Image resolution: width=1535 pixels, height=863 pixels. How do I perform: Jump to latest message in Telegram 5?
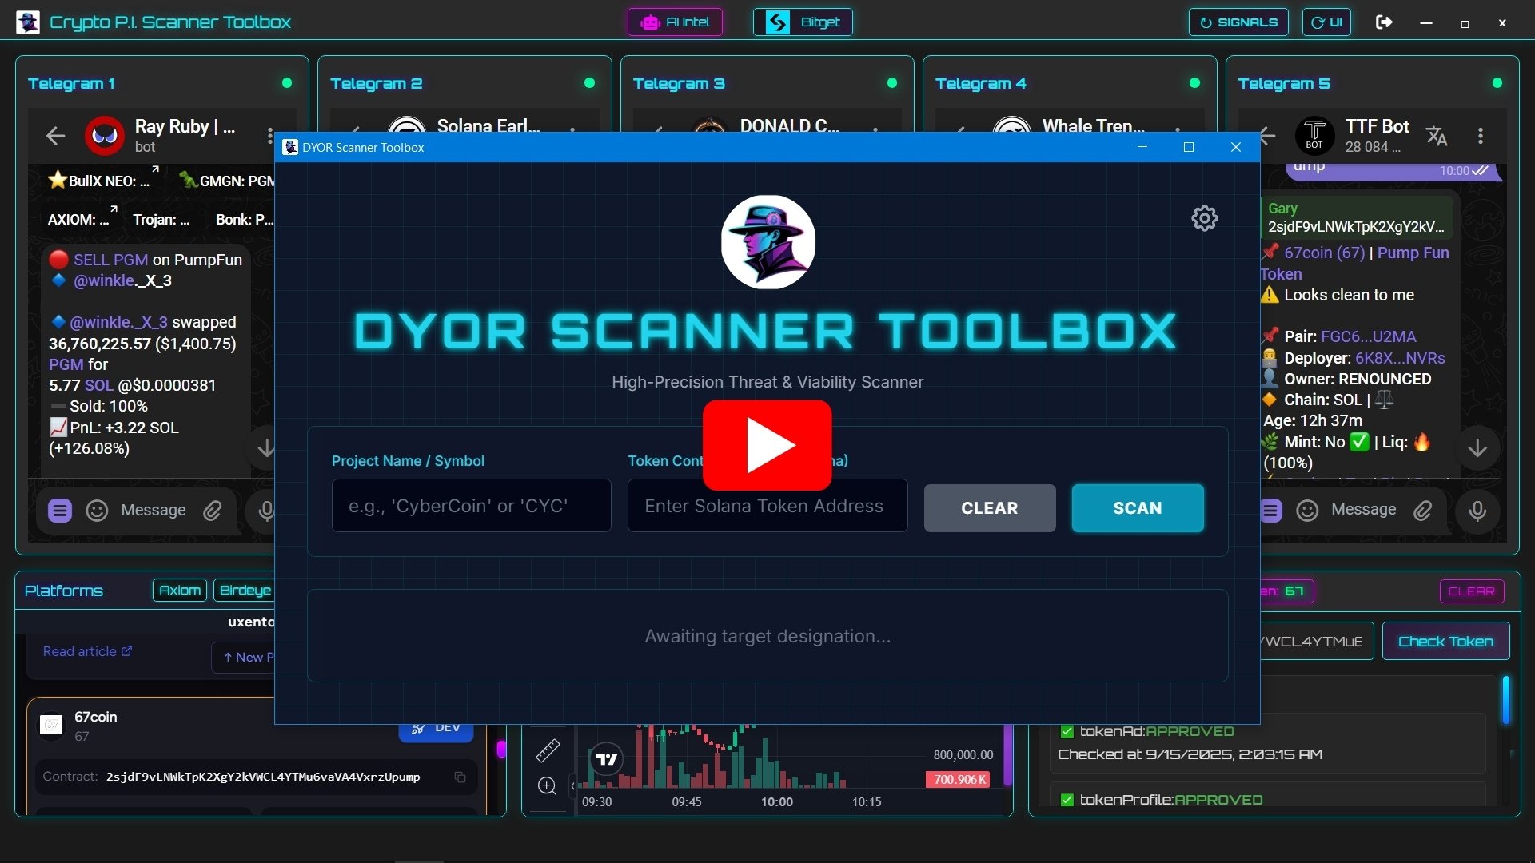tap(1477, 447)
